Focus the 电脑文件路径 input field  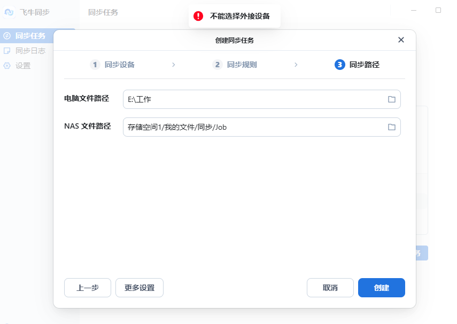point(262,99)
